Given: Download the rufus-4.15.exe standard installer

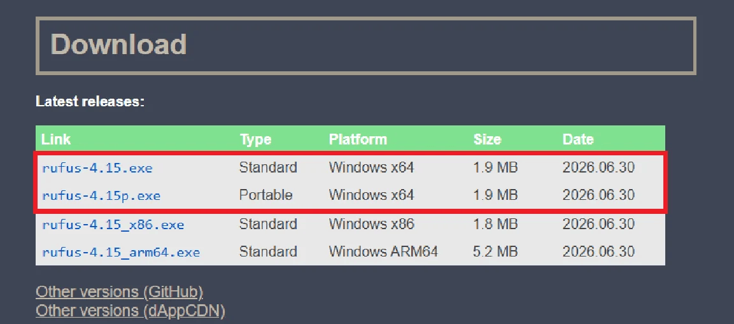Looking at the screenshot, I should tap(97, 167).
